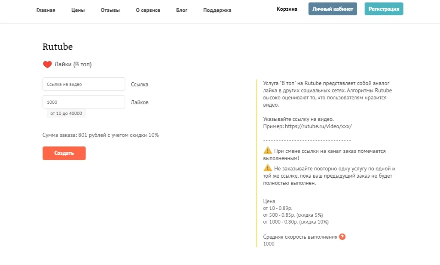Viewport: 440px width, 265px height.
Task: Click the warning icon before Не заказывайте повторно
Action: pos(267,168)
